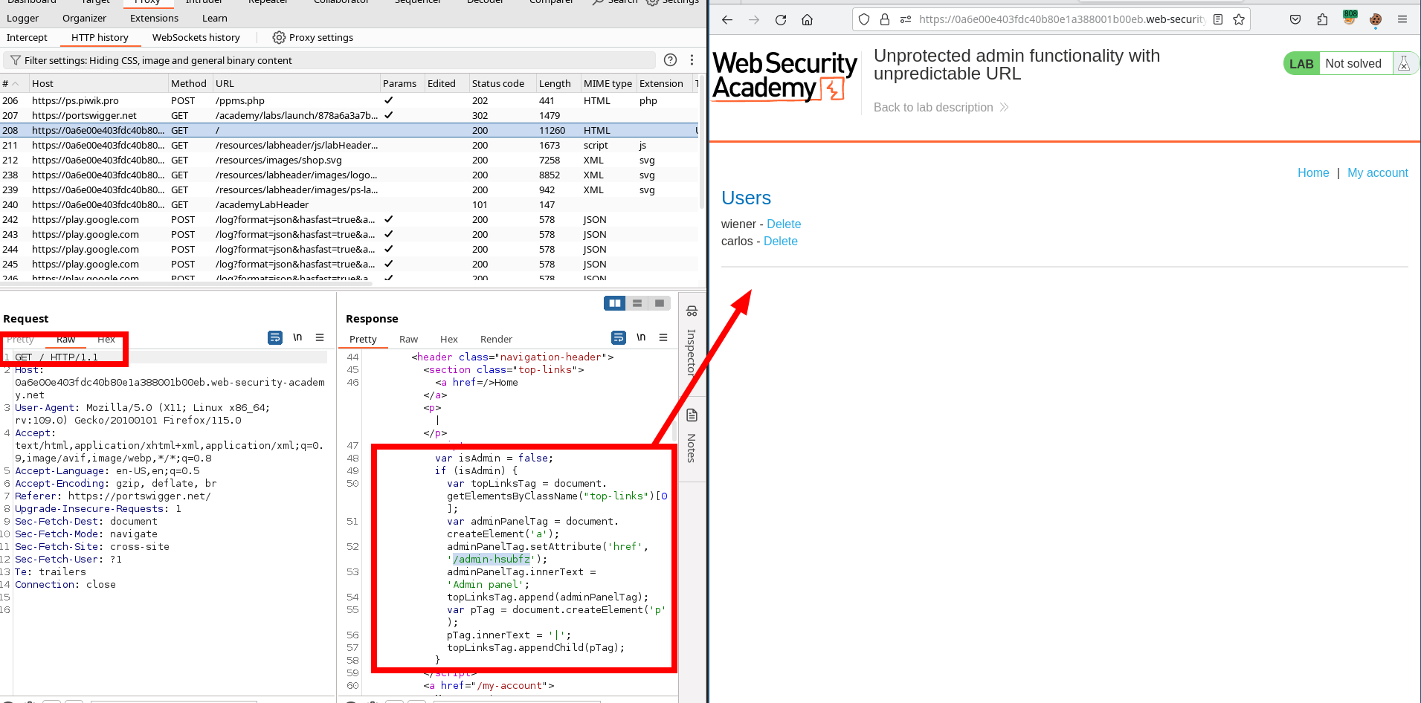Select history row 240 /academyLabHeader

click(x=349, y=204)
